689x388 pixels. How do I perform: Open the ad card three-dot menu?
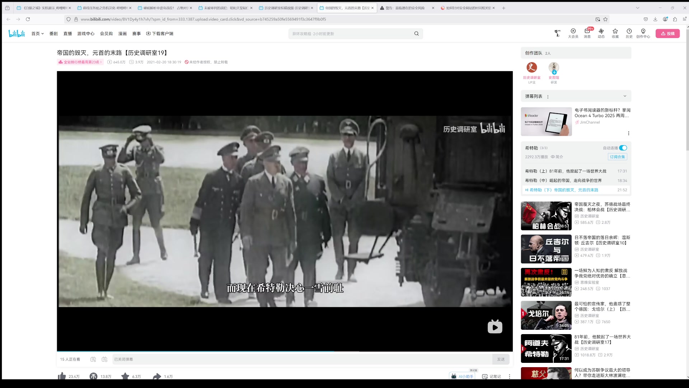tap(628, 133)
